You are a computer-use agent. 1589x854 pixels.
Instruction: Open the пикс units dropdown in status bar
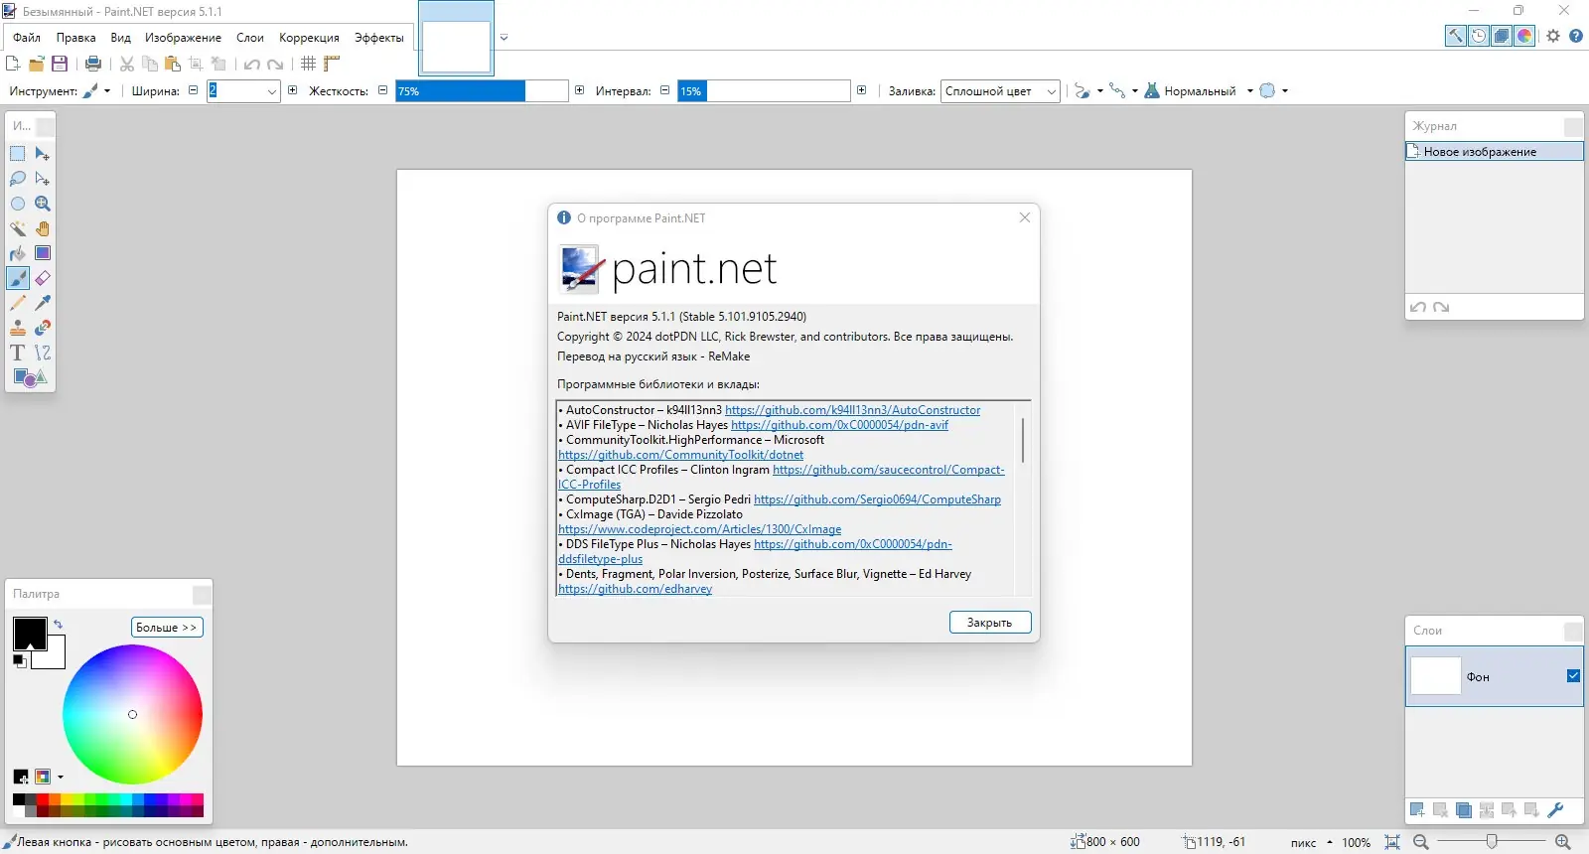[x=1311, y=842]
